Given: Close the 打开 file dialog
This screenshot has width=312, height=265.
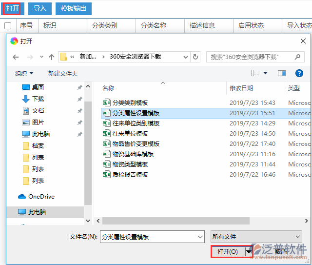Looking at the screenshot, I should 303,41.
